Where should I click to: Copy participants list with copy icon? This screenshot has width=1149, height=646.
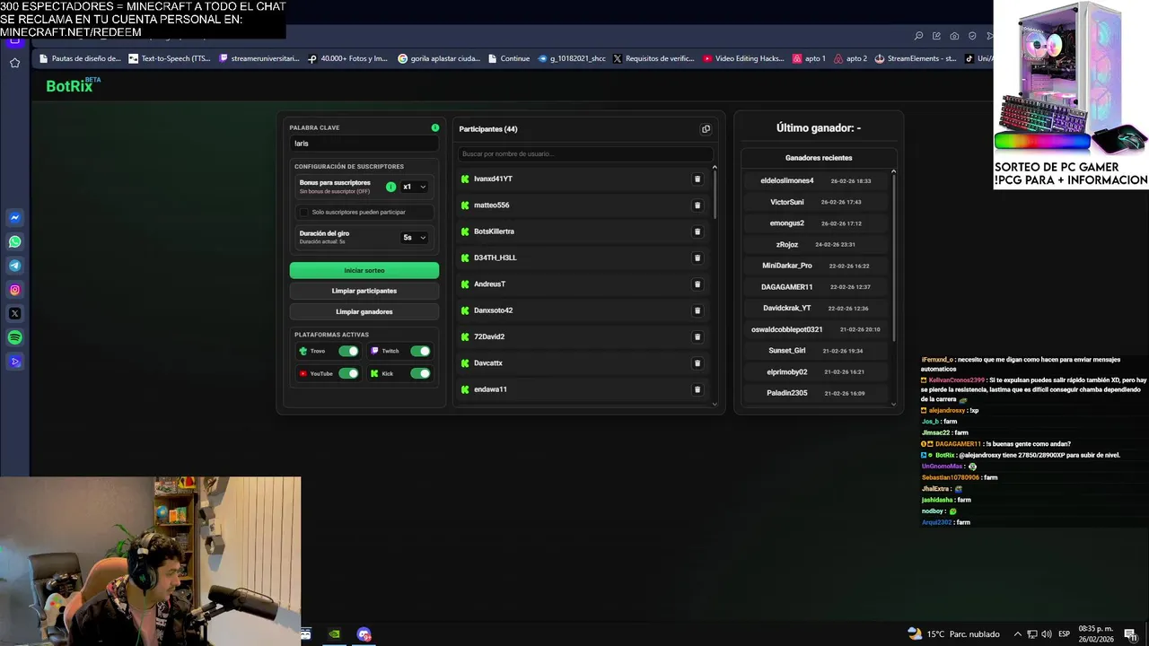click(706, 129)
